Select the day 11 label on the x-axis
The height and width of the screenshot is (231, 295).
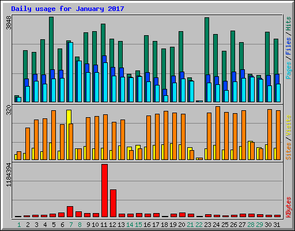[x=104, y=225]
